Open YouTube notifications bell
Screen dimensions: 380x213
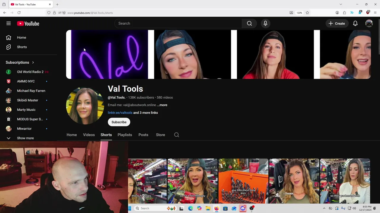pyautogui.click(x=355, y=23)
